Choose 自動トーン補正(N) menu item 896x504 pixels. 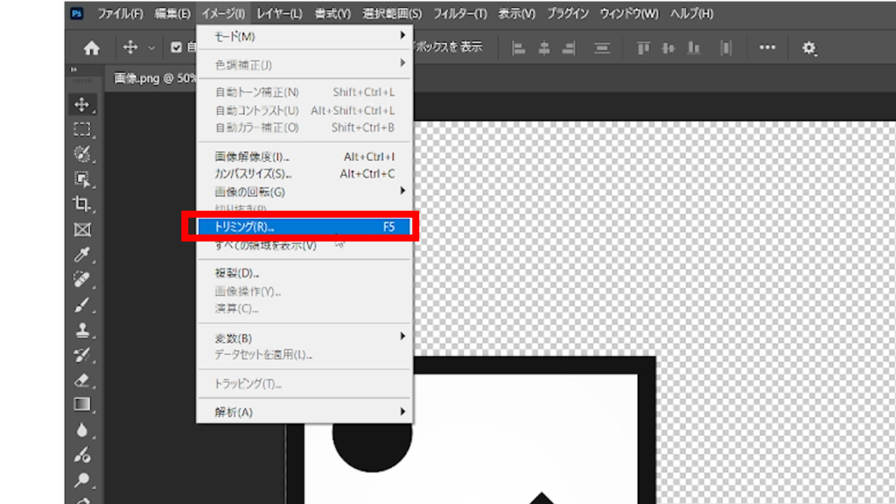304,92
